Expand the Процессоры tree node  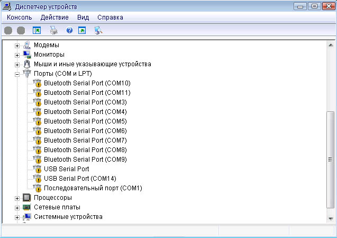point(17,198)
